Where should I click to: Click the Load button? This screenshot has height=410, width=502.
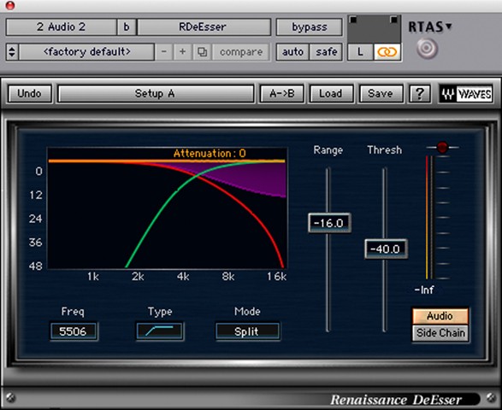click(x=331, y=94)
